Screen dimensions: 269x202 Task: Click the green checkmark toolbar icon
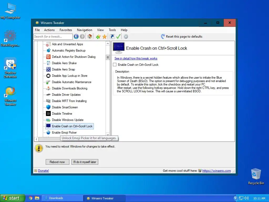point(118,36)
